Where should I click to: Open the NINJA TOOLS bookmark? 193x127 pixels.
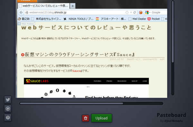(78, 19)
